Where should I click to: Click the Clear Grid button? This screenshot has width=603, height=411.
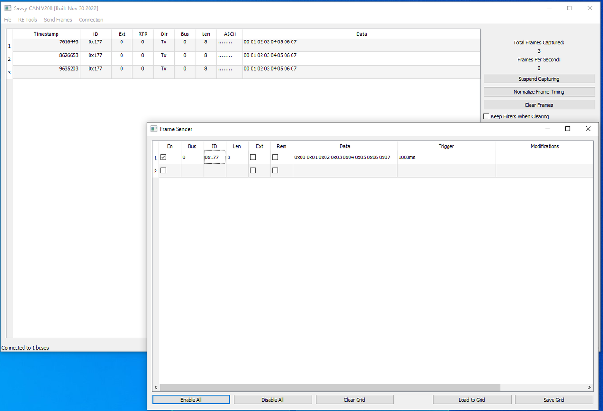pyautogui.click(x=354, y=400)
